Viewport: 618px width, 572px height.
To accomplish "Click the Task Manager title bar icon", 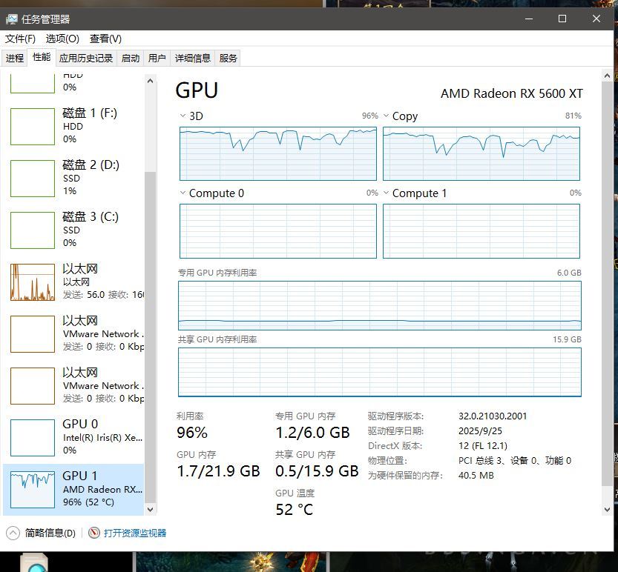I will pyautogui.click(x=12, y=19).
